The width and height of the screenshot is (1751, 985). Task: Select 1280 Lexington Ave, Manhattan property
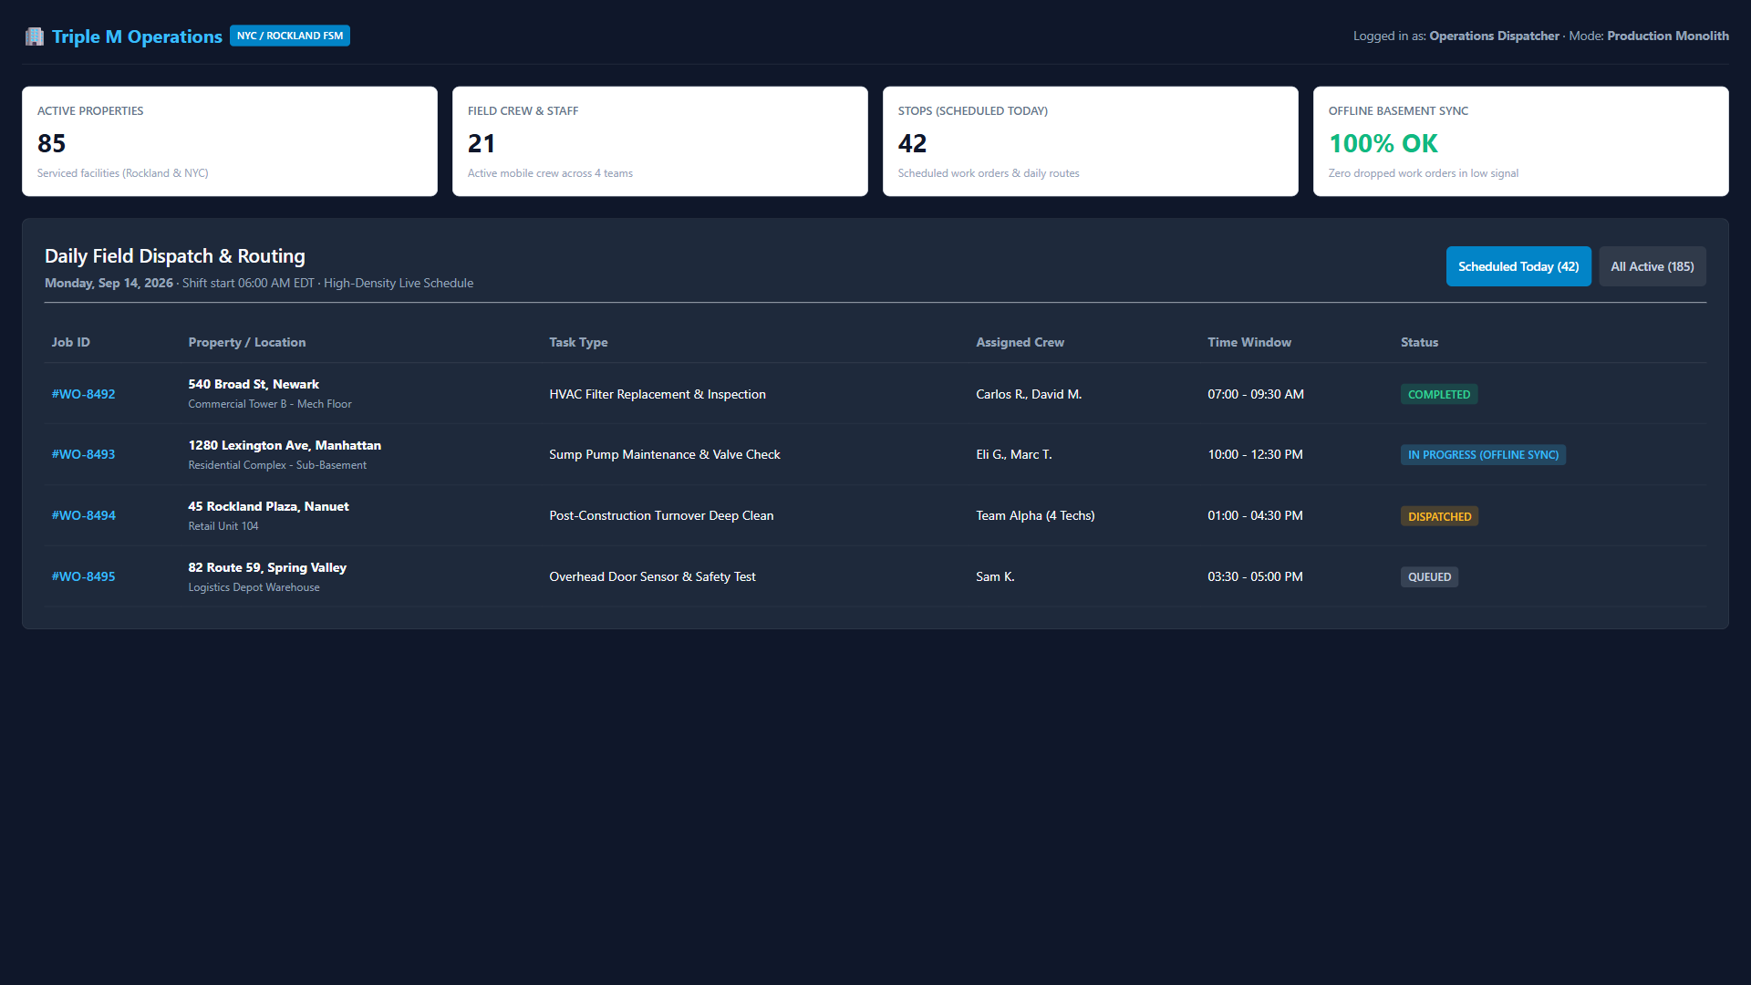[285, 445]
